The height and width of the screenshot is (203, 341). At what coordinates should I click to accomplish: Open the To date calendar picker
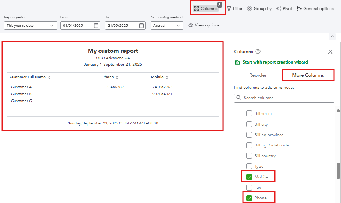tap(141, 26)
